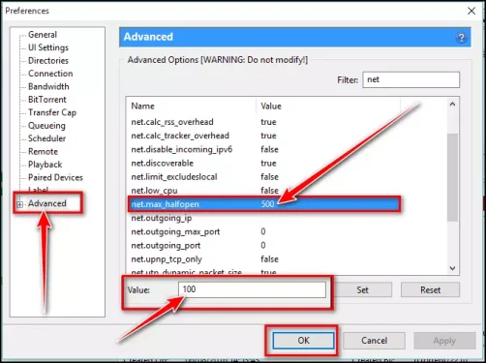
Task: Click the Value field showing 100
Action: (252, 289)
